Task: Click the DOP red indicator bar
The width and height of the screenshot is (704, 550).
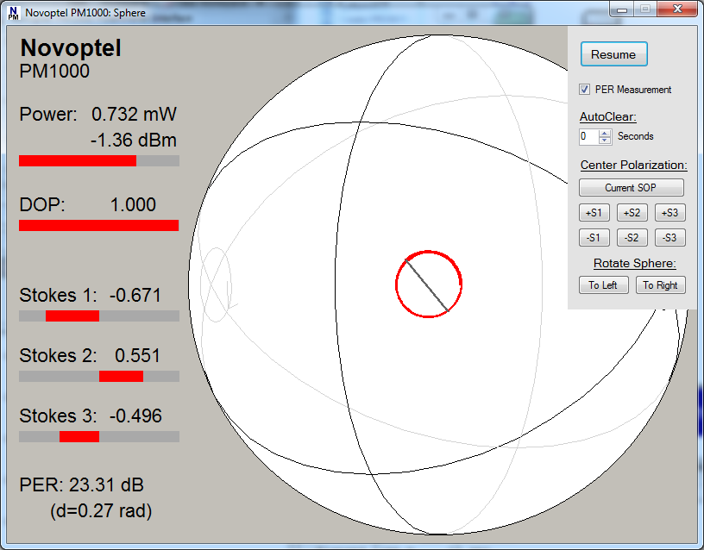Action: click(x=98, y=225)
